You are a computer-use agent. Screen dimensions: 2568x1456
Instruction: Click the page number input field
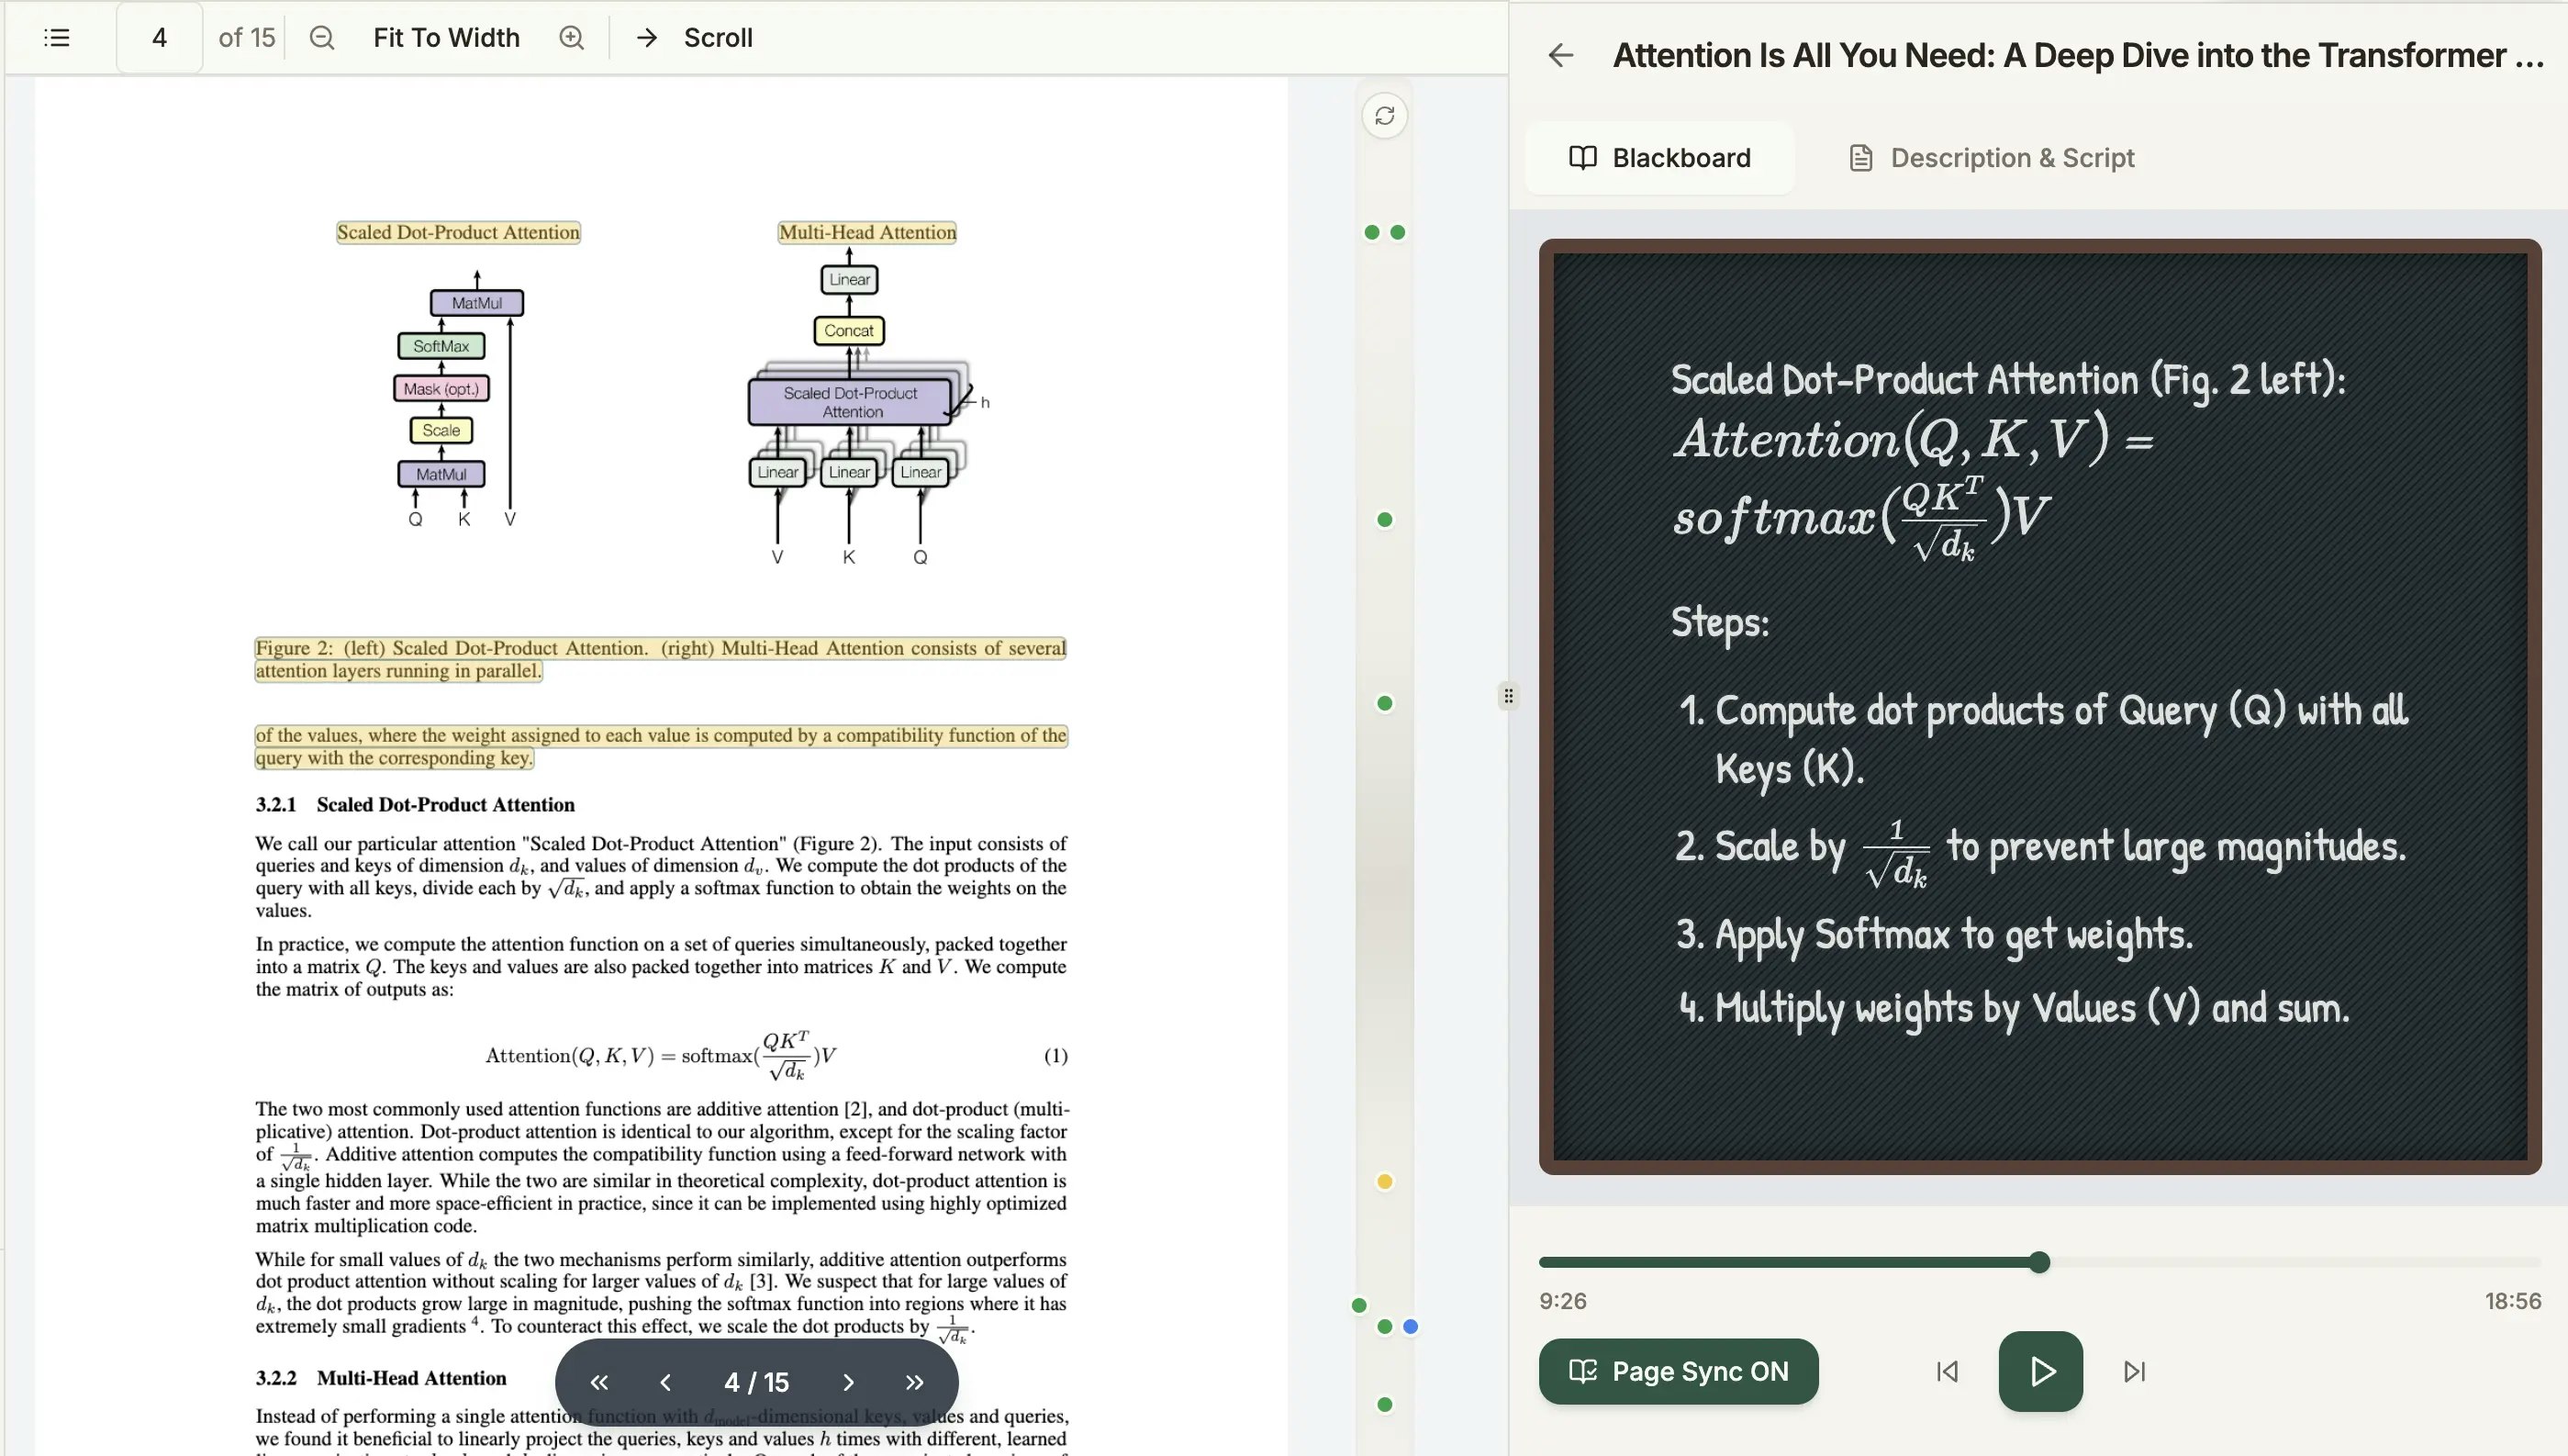(159, 38)
